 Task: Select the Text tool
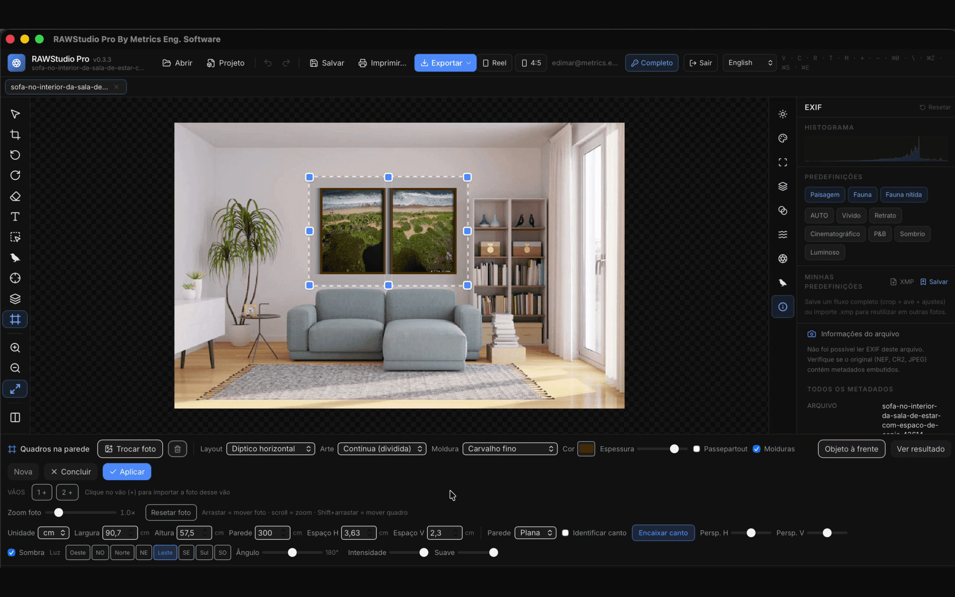[15, 216]
